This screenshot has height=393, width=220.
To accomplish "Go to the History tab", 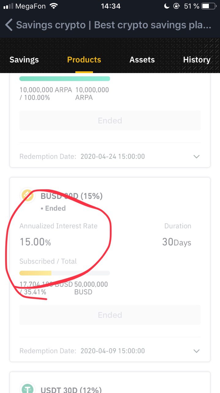I will 197,60.
